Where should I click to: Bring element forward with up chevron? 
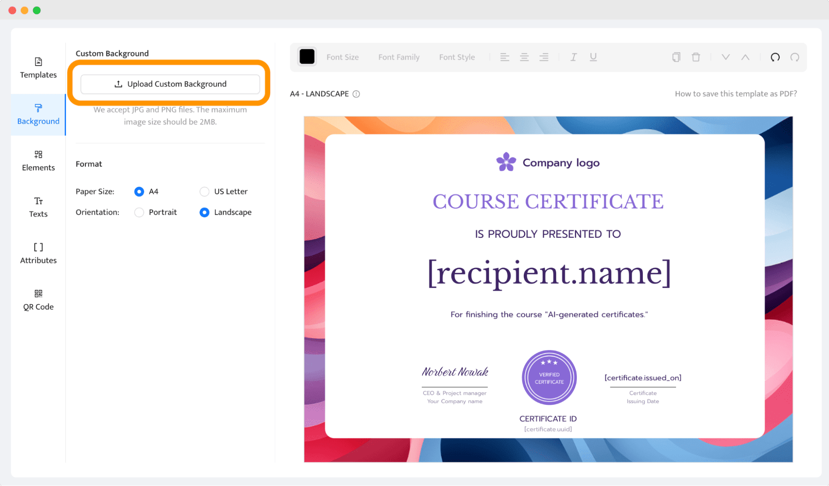pyautogui.click(x=745, y=57)
